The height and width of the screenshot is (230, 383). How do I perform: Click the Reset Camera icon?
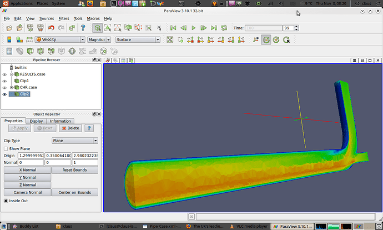[x=170, y=39]
